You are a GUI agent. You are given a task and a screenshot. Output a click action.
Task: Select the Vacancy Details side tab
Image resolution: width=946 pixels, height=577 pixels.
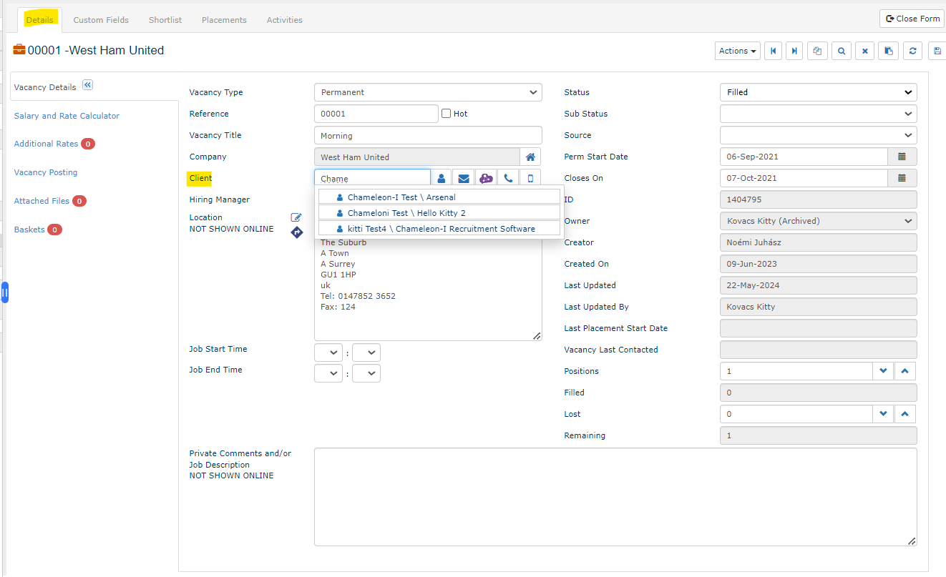coord(45,87)
